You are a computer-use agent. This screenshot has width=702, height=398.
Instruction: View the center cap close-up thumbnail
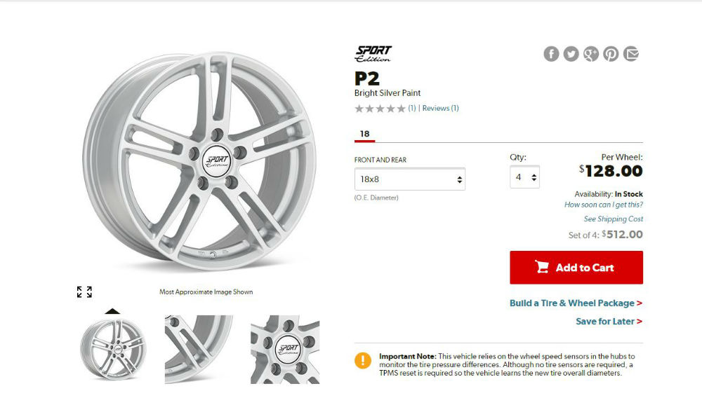284,348
